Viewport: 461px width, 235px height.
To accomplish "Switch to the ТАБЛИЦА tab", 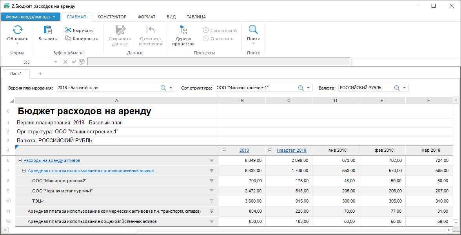I will pos(196,17).
